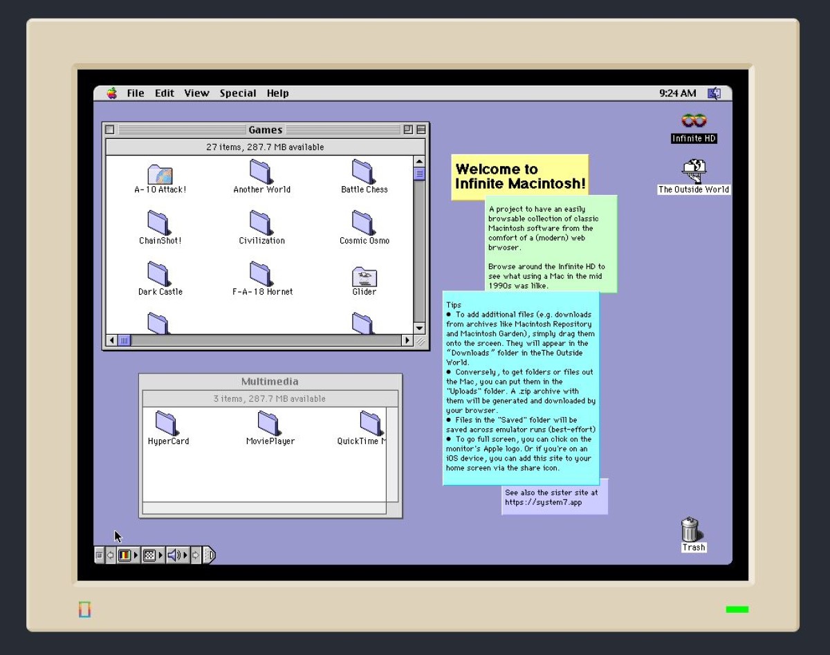Viewport: 830px width, 655px height.
Task: Select the Battle Chess folder
Action: point(364,172)
